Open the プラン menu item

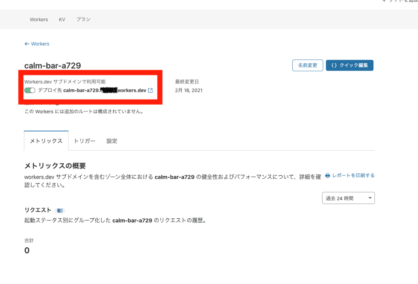click(83, 20)
